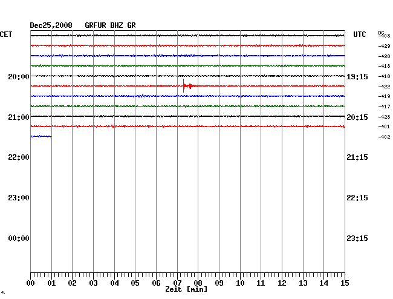Select minute axis label 03
Viewport: 393px width, 299px height.
click(93, 283)
